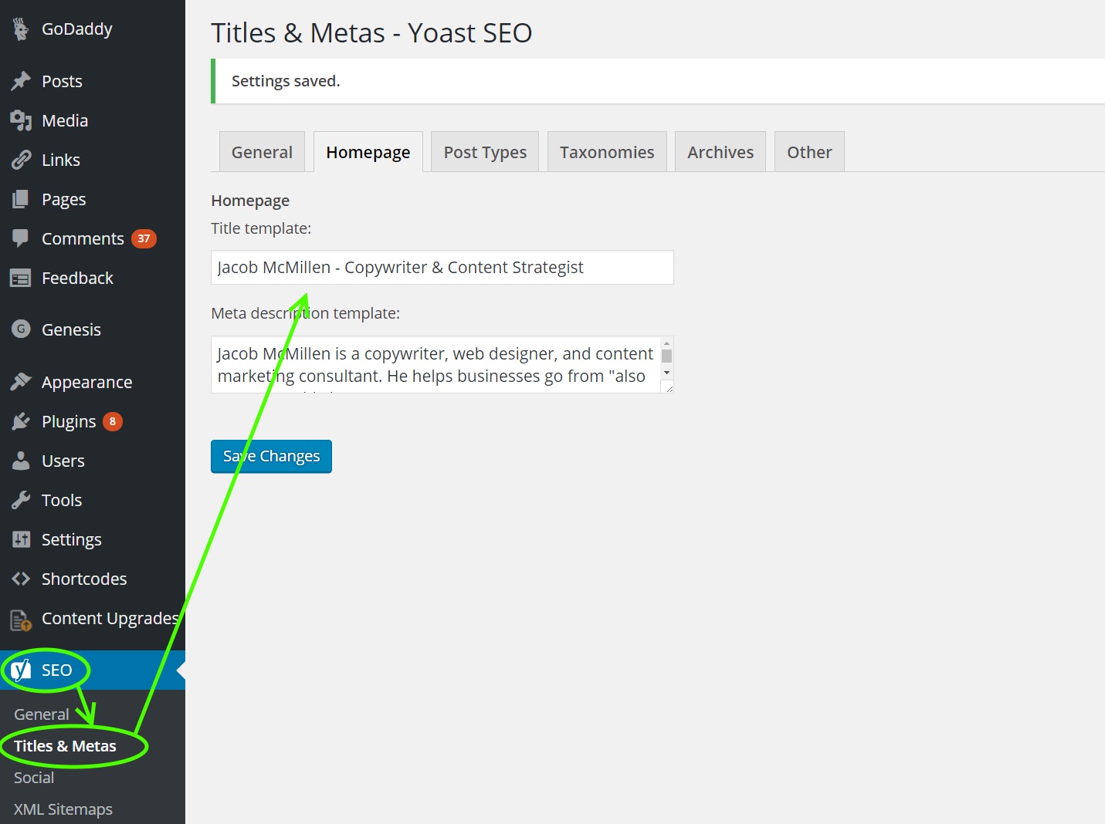Click the Title template input field
The height and width of the screenshot is (824, 1105).
[442, 268]
